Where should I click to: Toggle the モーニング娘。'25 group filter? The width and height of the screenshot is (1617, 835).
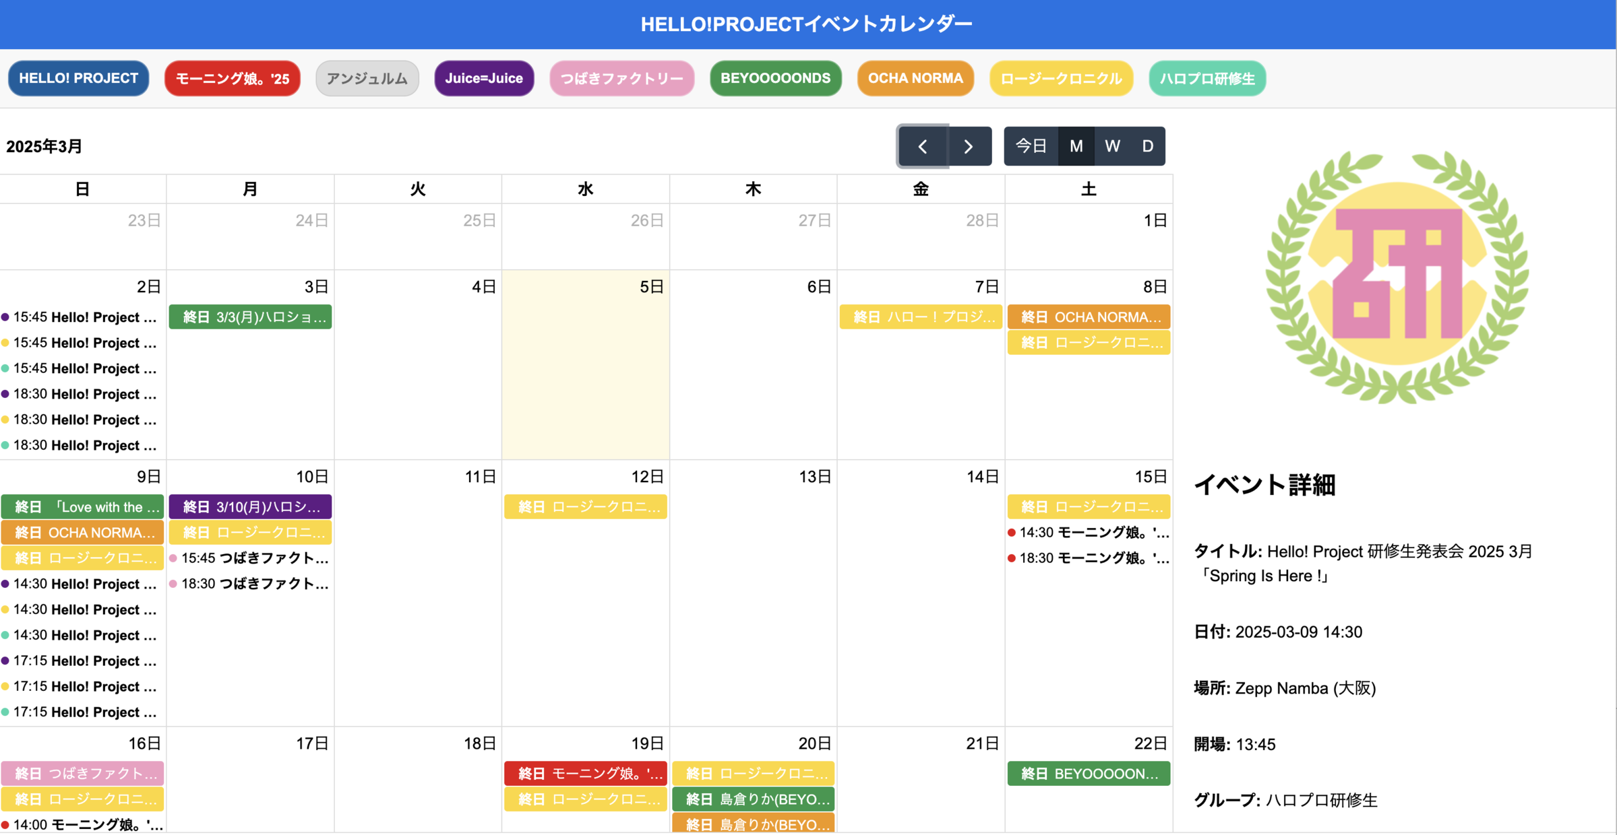pos(232,78)
